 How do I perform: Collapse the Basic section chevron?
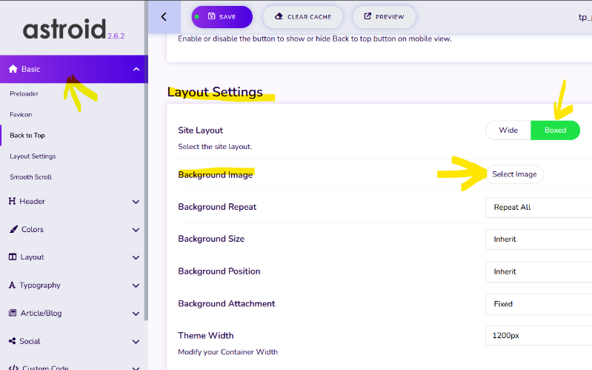[x=136, y=69]
